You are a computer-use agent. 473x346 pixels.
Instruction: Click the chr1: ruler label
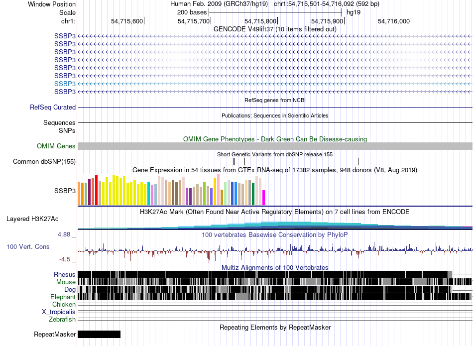coord(68,21)
